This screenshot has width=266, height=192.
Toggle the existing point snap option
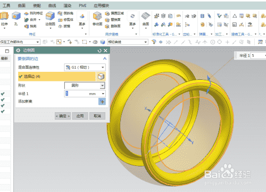pyautogui.click(x=227, y=42)
